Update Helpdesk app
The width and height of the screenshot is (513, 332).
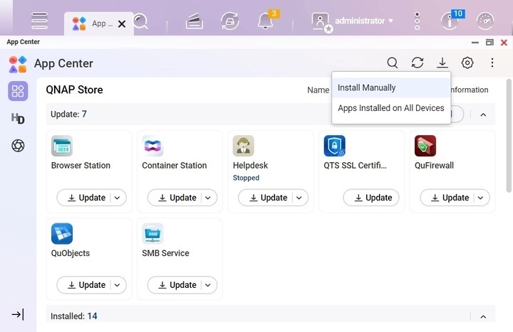(269, 198)
